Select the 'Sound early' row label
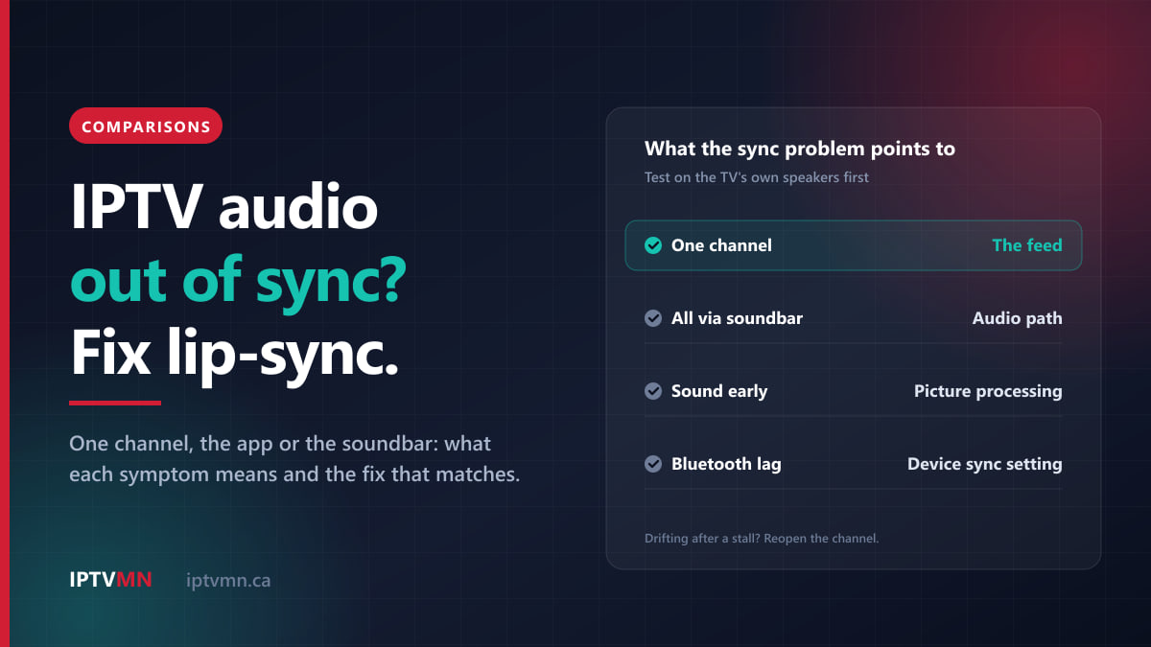1151x647 pixels. (719, 391)
